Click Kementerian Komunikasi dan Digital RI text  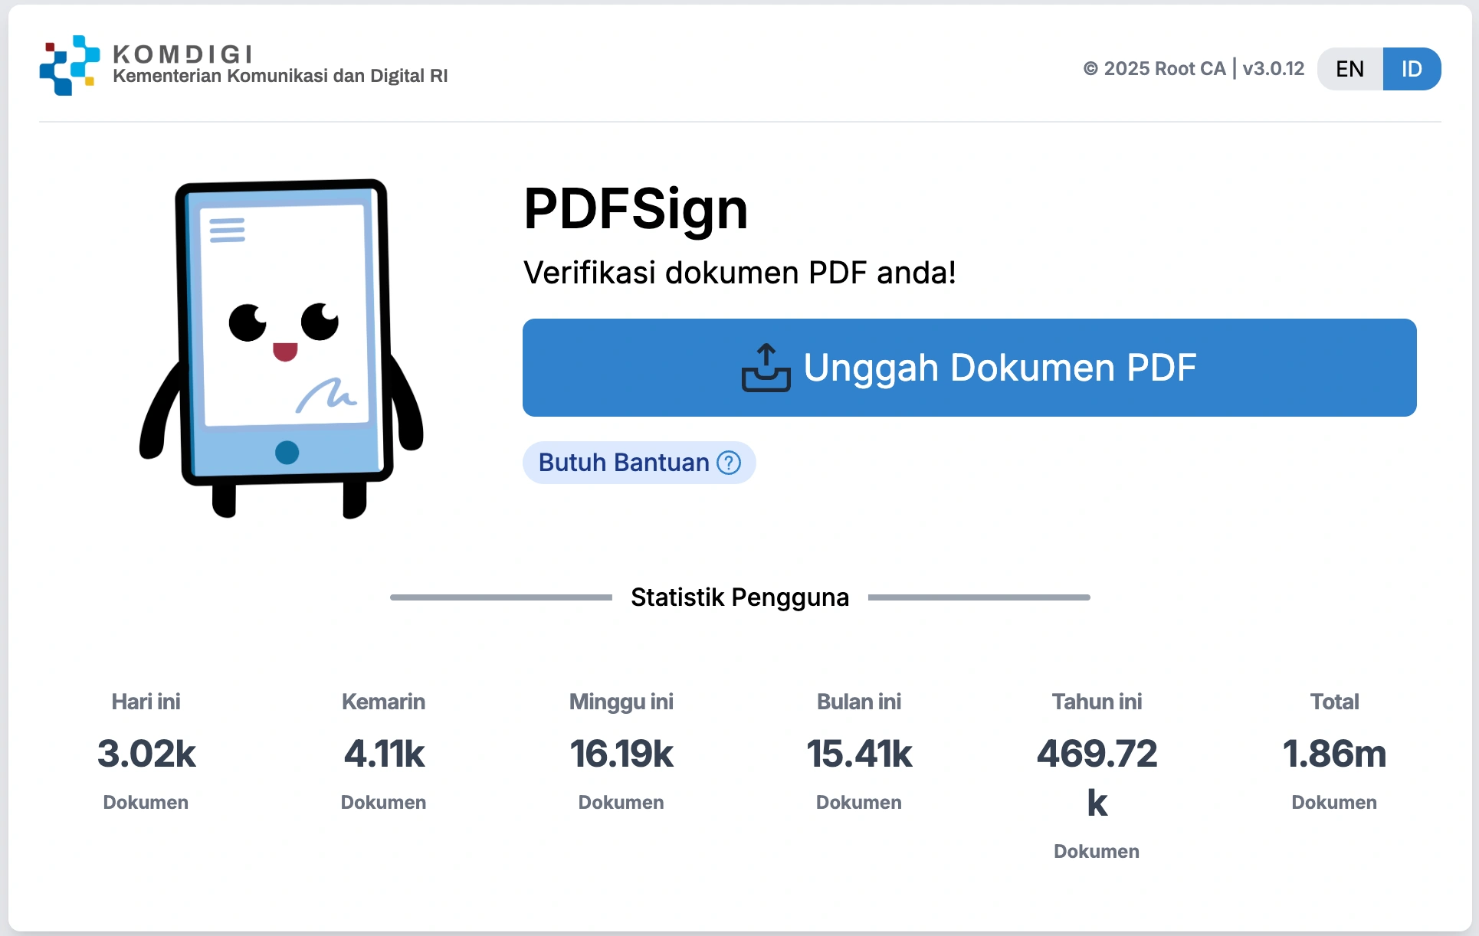coord(280,76)
